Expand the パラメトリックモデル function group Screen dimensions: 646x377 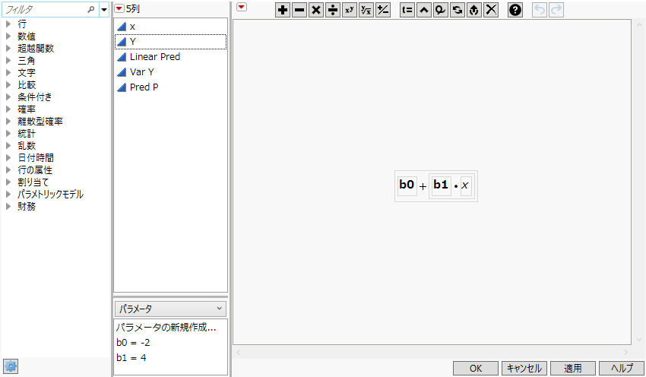click(8, 194)
